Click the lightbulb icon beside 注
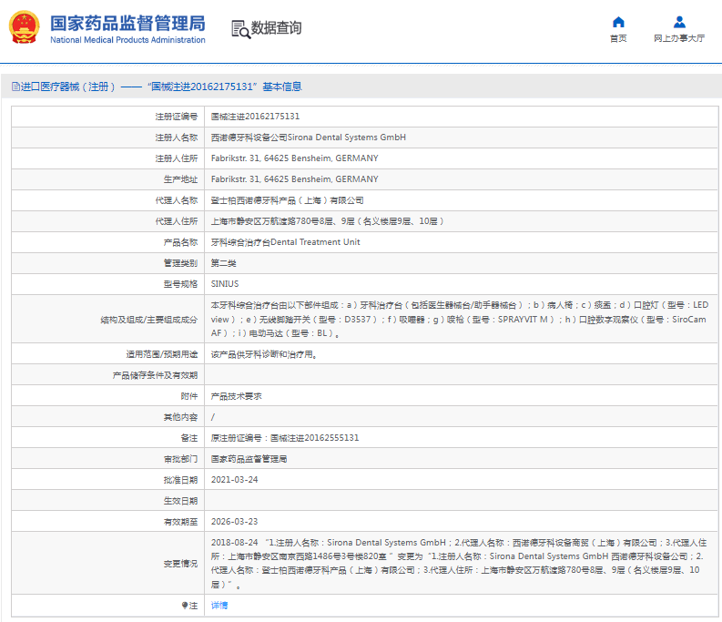 click(185, 605)
